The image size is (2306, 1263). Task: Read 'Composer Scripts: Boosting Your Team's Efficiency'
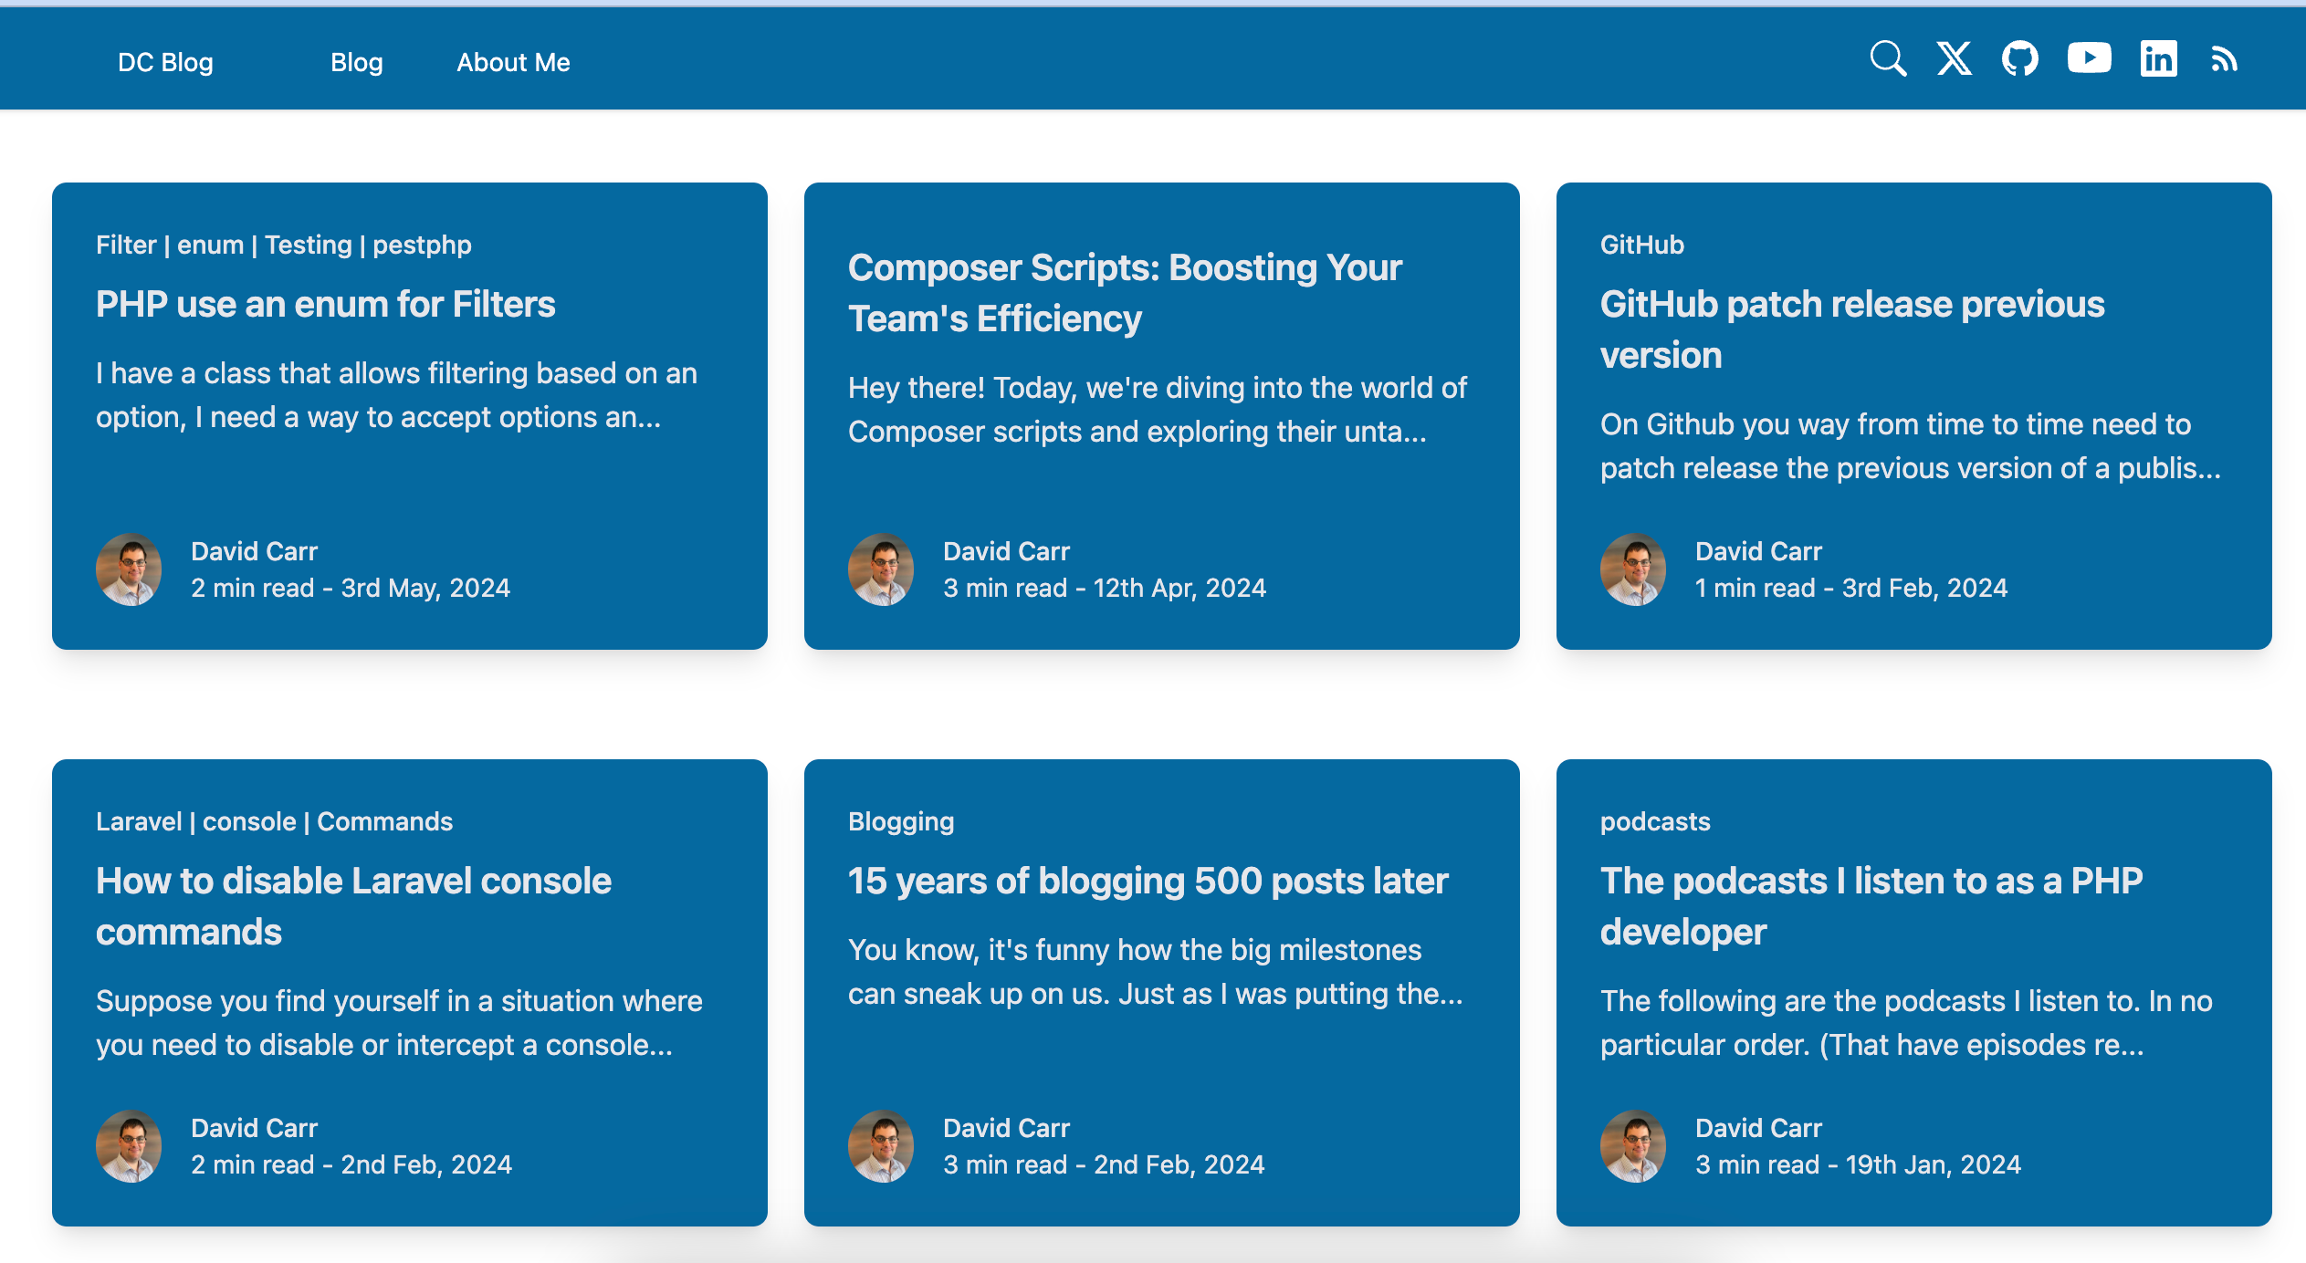pyautogui.click(x=1124, y=293)
